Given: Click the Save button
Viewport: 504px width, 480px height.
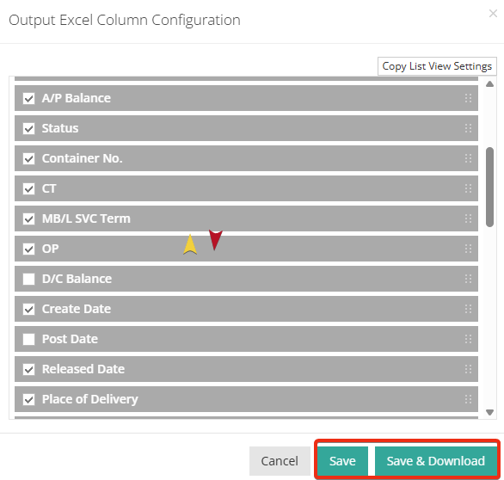Looking at the screenshot, I should (342, 461).
